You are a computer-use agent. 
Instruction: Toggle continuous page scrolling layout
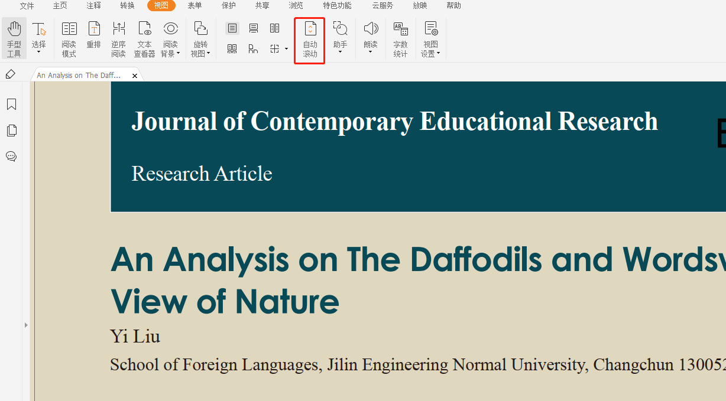(254, 28)
